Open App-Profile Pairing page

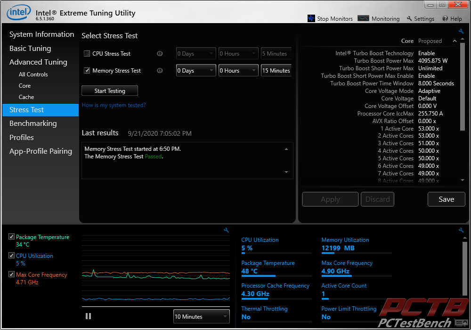pos(41,151)
